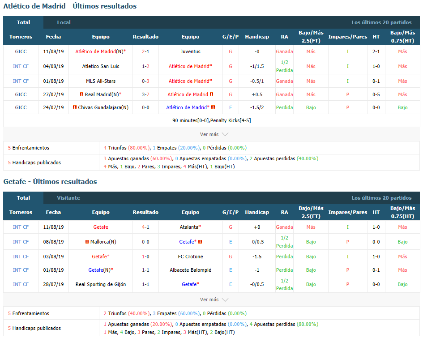Open INT CF link on 03/08/19 Crotone row
Viewport: 423px width, 338px height.
(x=21, y=257)
